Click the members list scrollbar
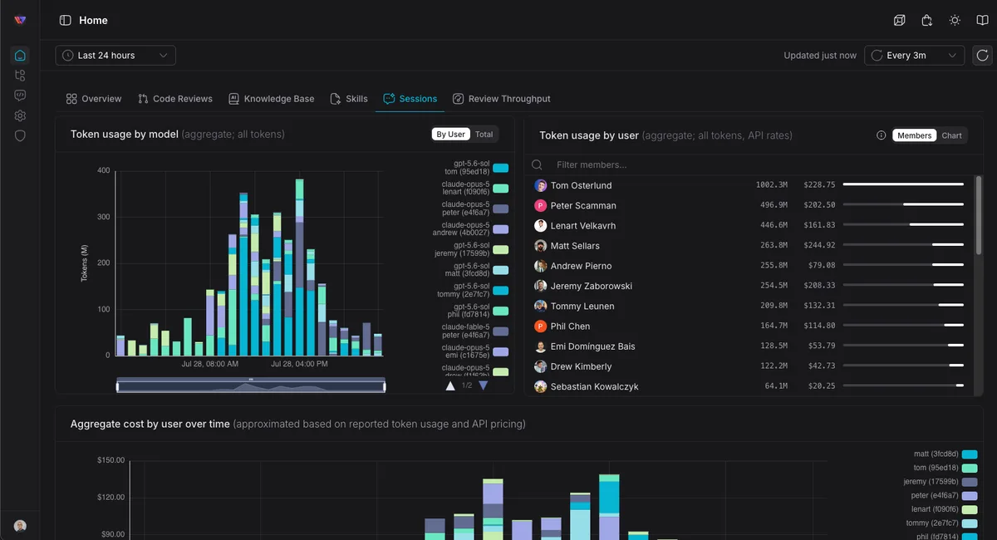 click(979, 214)
